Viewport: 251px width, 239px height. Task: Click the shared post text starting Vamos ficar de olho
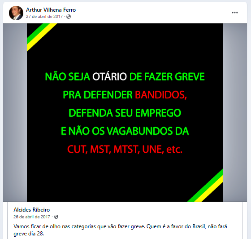click(120, 230)
